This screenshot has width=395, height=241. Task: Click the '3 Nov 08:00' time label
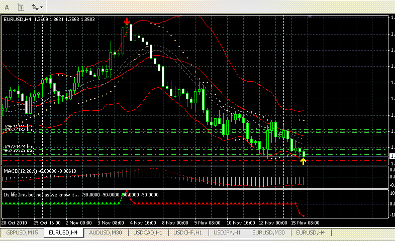[x=111, y=222]
